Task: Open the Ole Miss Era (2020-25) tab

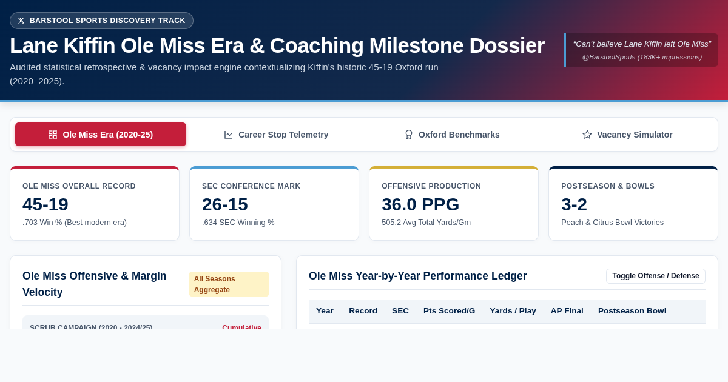Action: point(101,135)
